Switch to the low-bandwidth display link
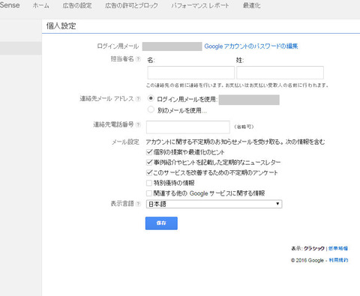 [x=338, y=248]
